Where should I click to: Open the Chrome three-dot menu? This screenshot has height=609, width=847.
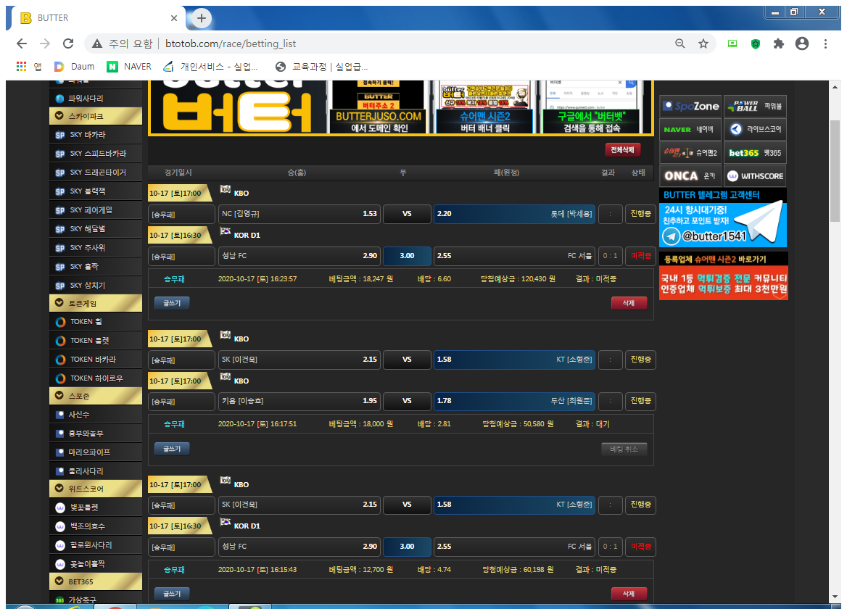point(825,43)
